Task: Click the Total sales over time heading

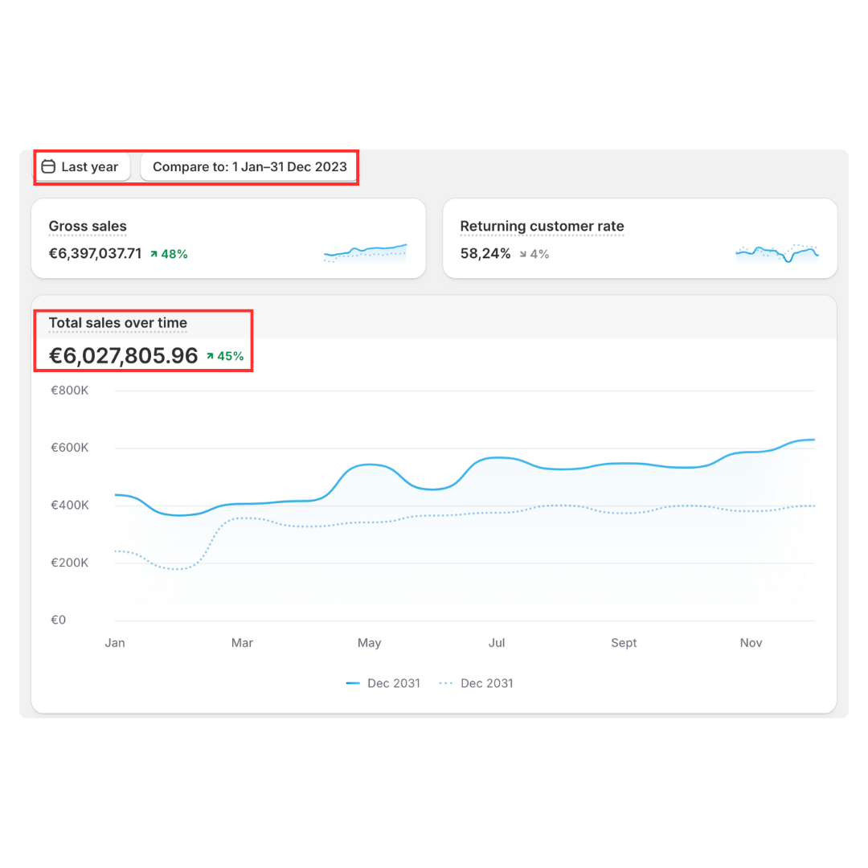Action: [x=117, y=323]
